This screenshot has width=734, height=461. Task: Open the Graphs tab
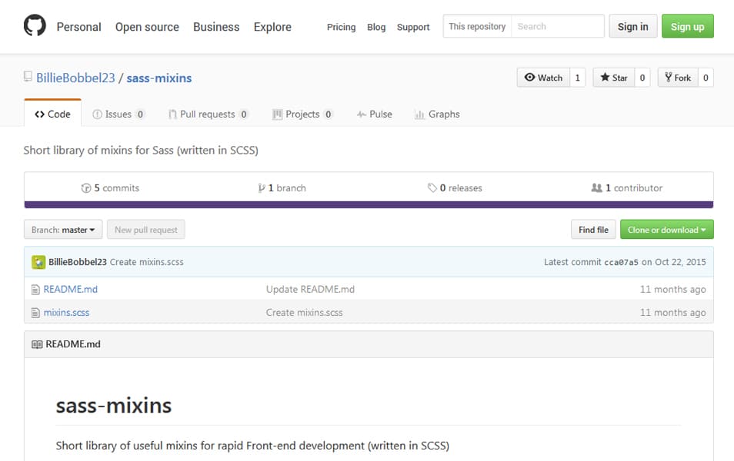pos(437,114)
